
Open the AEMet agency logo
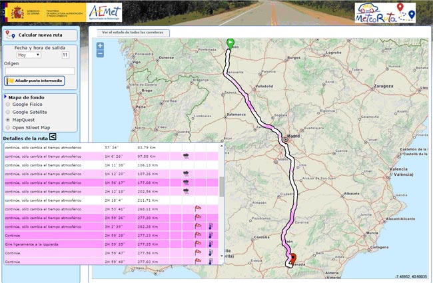[x=105, y=13]
